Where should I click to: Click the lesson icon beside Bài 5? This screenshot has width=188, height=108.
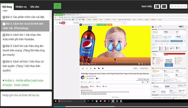point(4,46)
